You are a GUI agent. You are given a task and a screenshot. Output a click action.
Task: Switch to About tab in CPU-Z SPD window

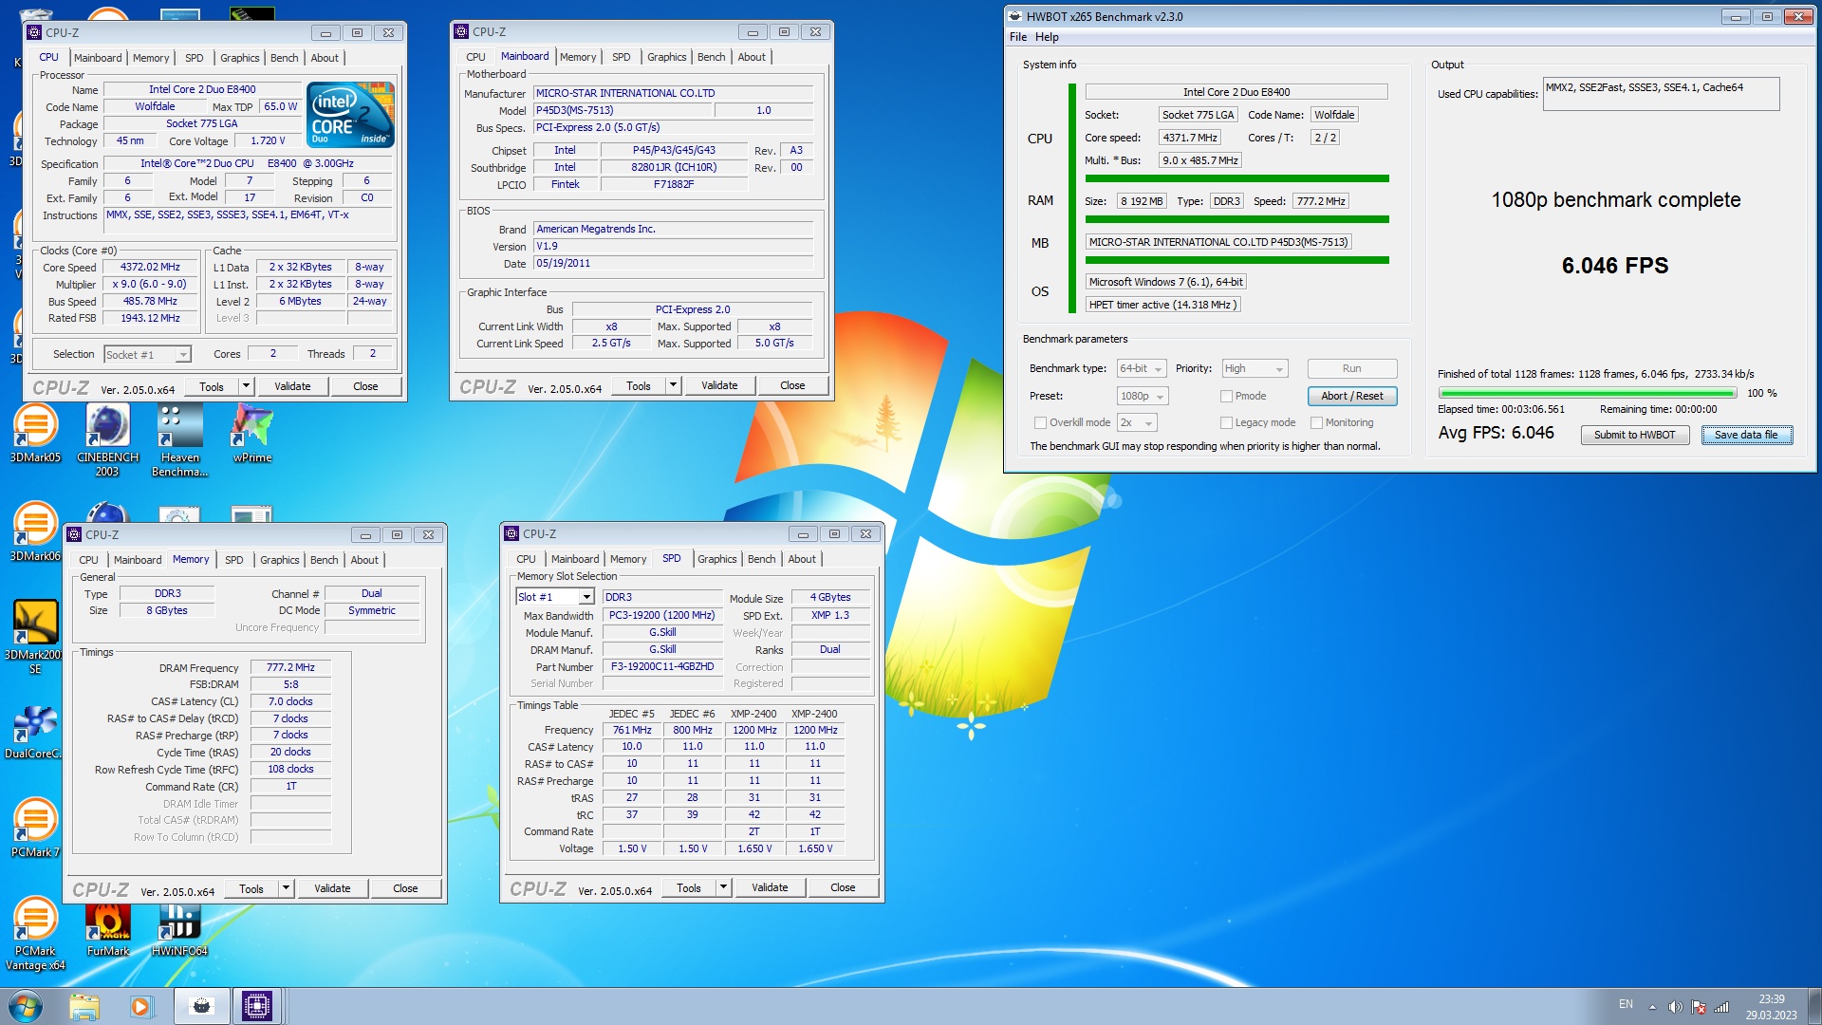(801, 559)
